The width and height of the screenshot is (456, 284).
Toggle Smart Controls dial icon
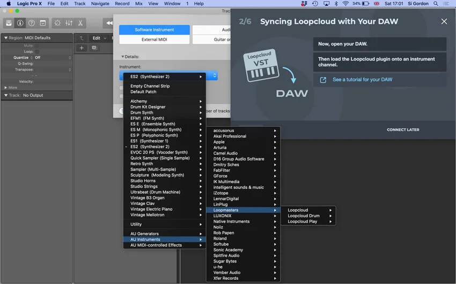tap(57, 23)
